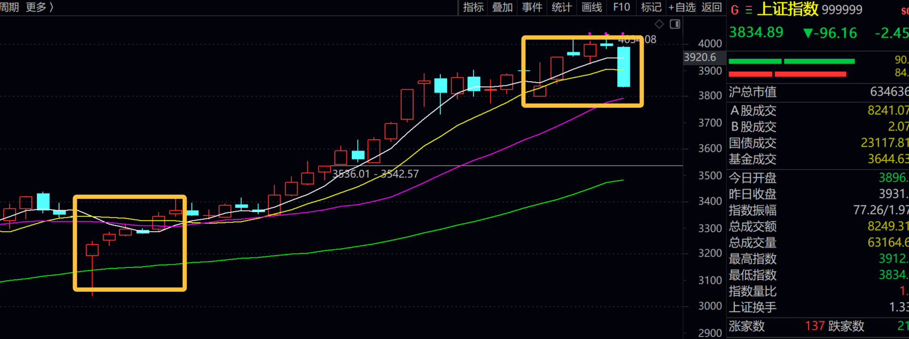Viewport: 909px width, 339px height.
Task: Toggle the side panel layout icon
Action: 675,24
